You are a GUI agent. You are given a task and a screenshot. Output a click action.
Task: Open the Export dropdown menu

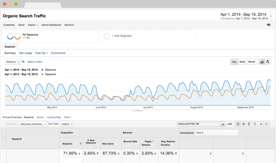tap(33, 25)
